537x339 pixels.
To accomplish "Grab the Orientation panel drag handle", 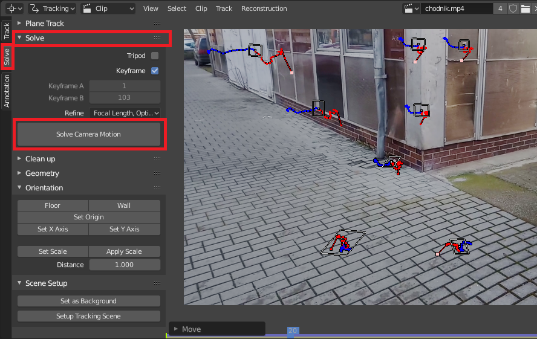I will point(157,187).
